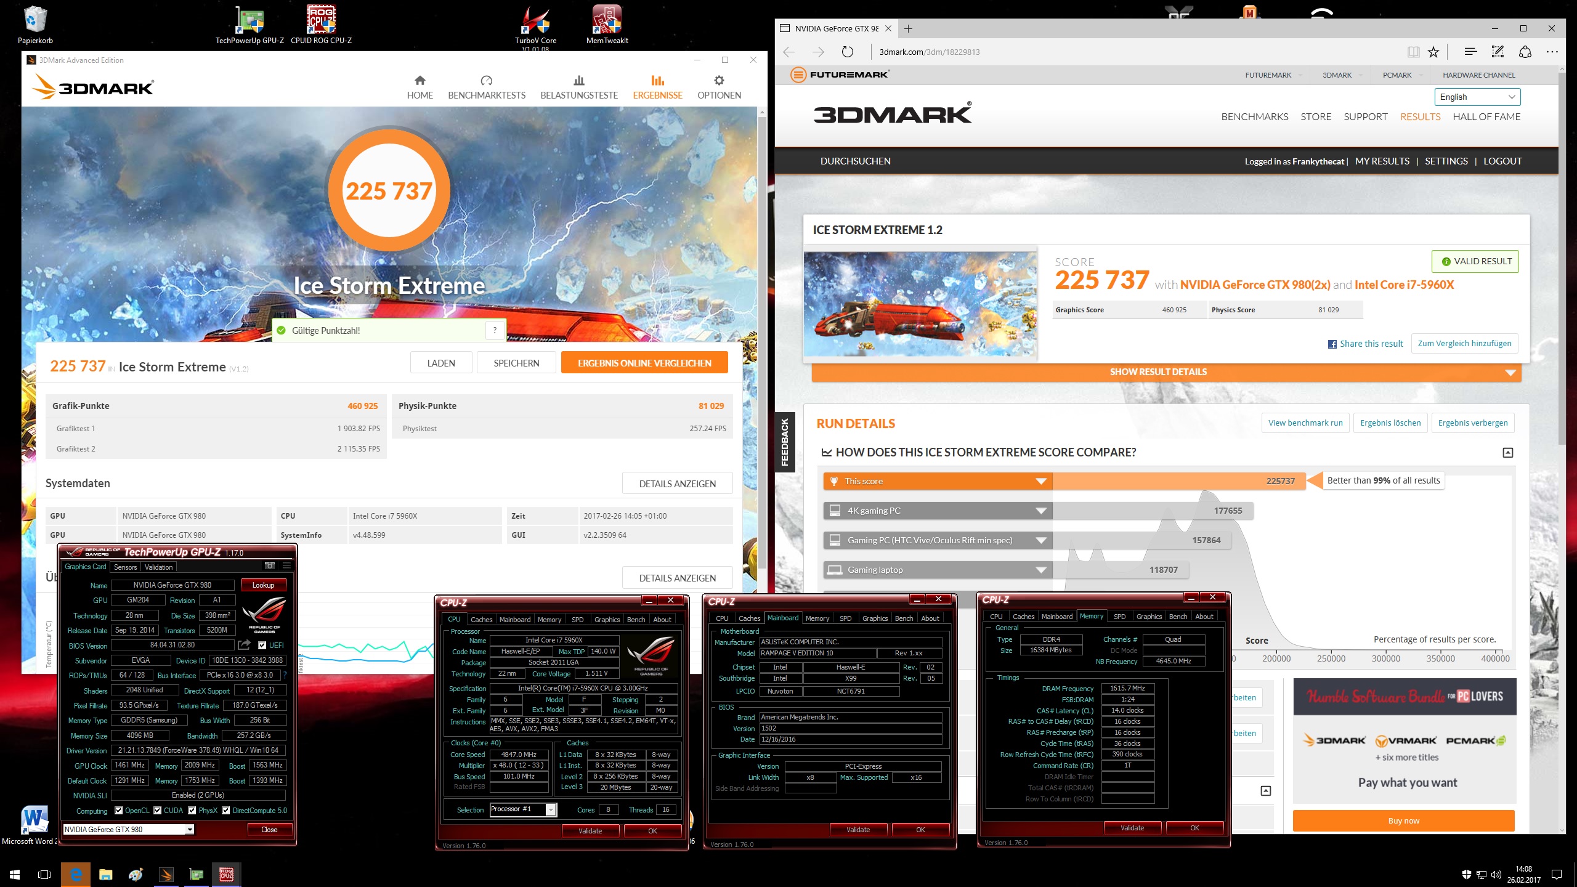Click Validate in Memory CPU-Z window
Image resolution: width=1577 pixels, height=887 pixels.
pos(1132,828)
